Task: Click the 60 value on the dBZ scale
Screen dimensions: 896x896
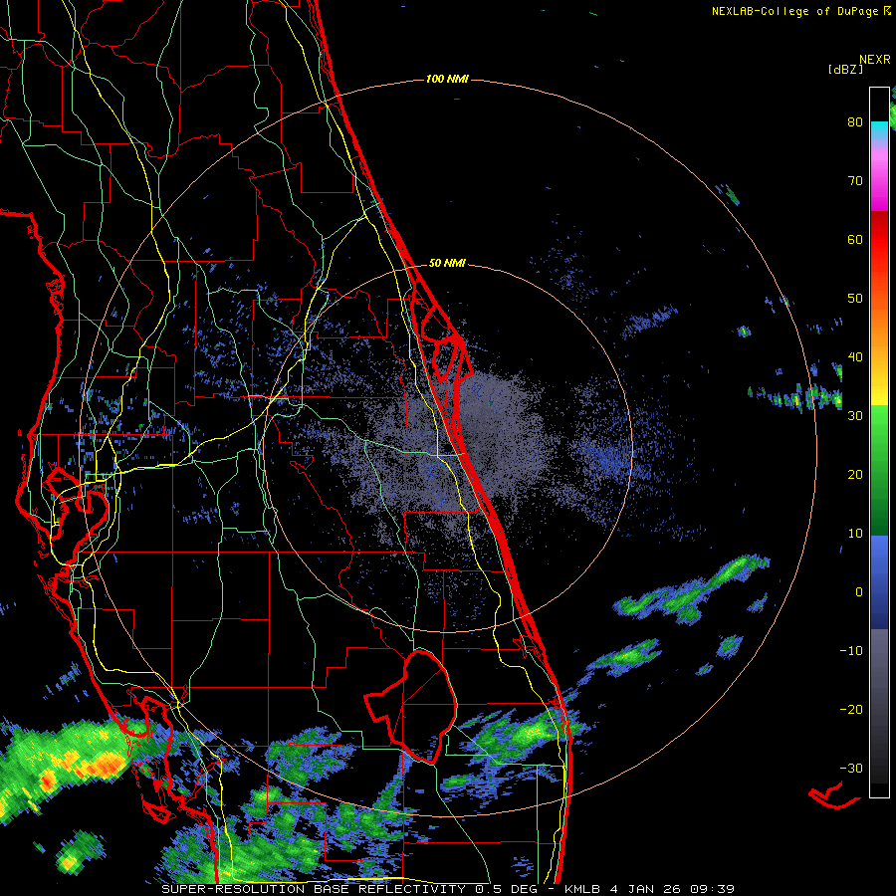Action: pyautogui.click(x=855, y=239)
